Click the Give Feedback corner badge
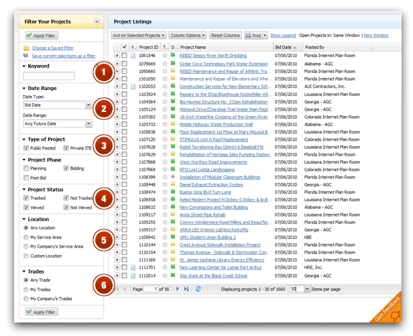413x336 pixels. click(x=388, y=309)
